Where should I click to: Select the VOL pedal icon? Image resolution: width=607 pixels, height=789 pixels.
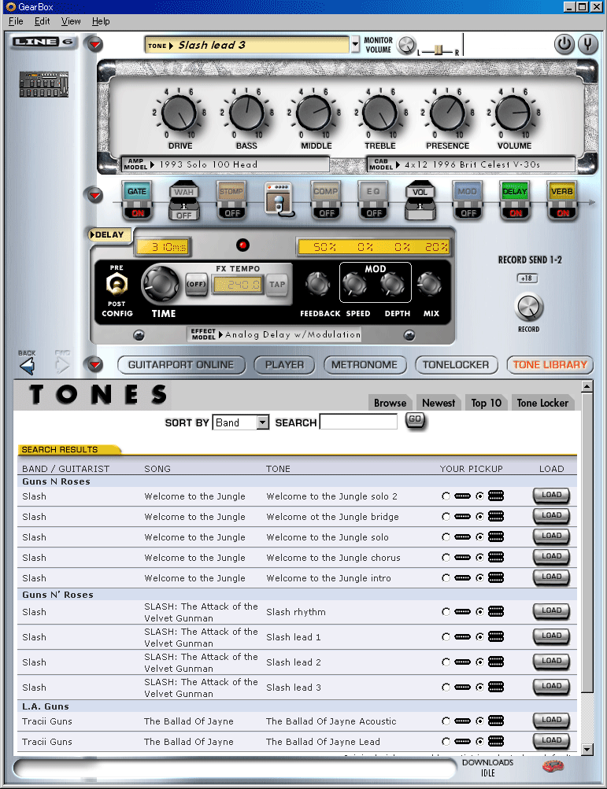[x=420, y=201]
